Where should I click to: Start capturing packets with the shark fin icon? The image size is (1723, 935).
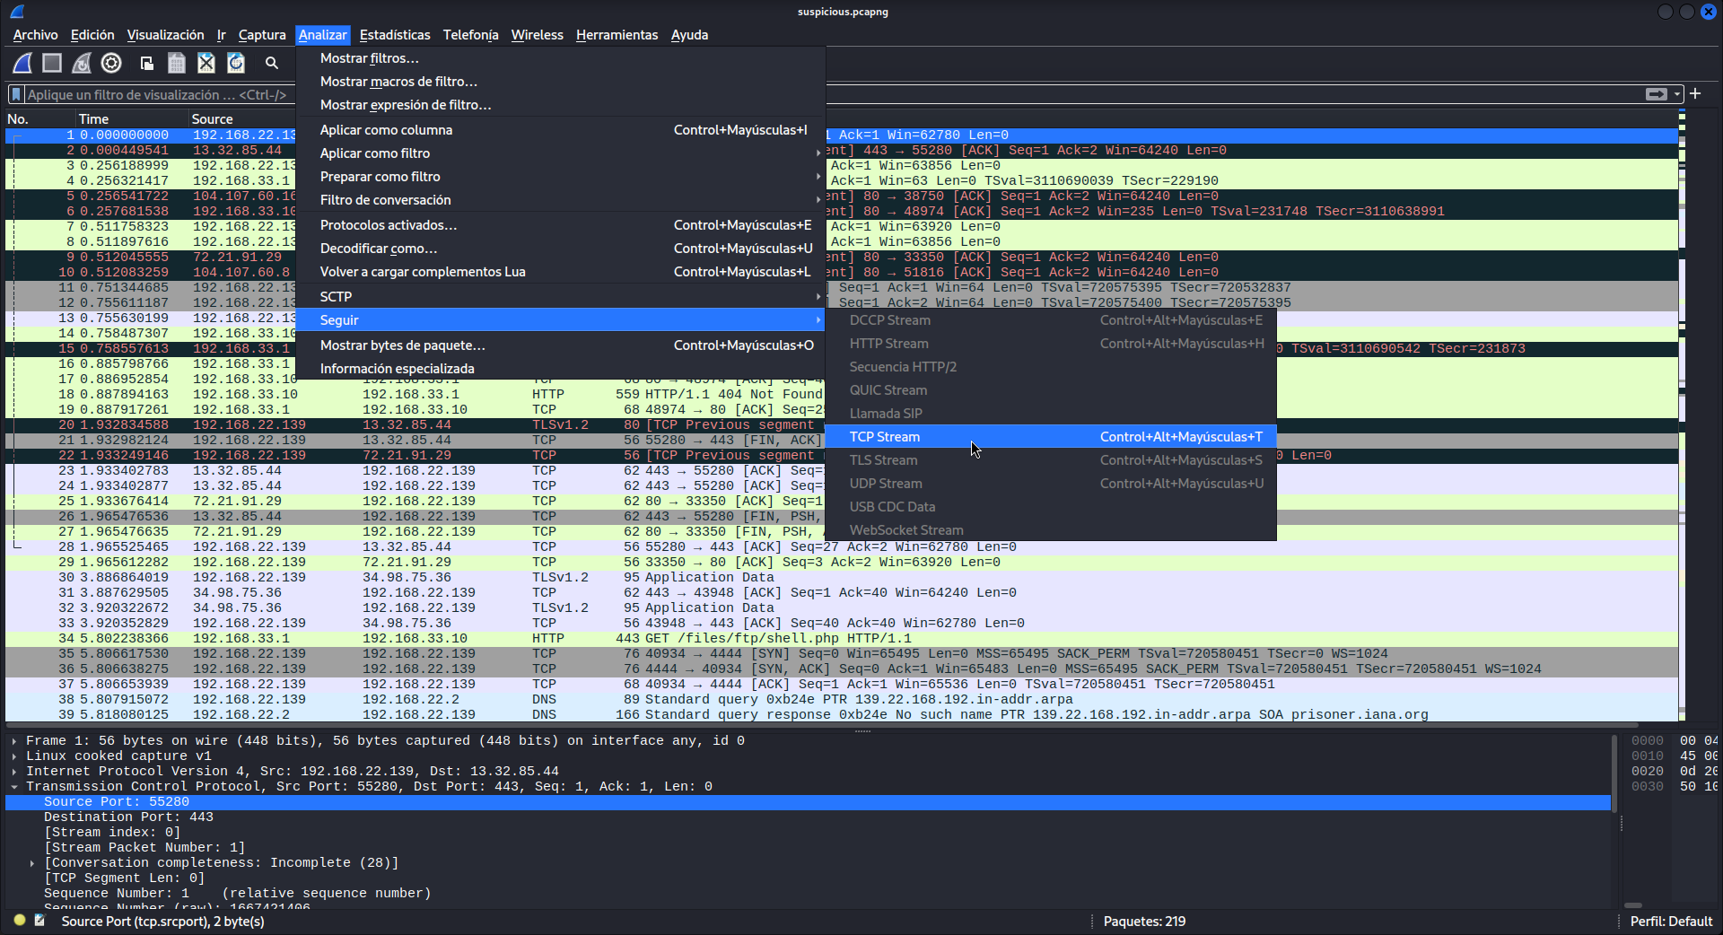(23, 63)
